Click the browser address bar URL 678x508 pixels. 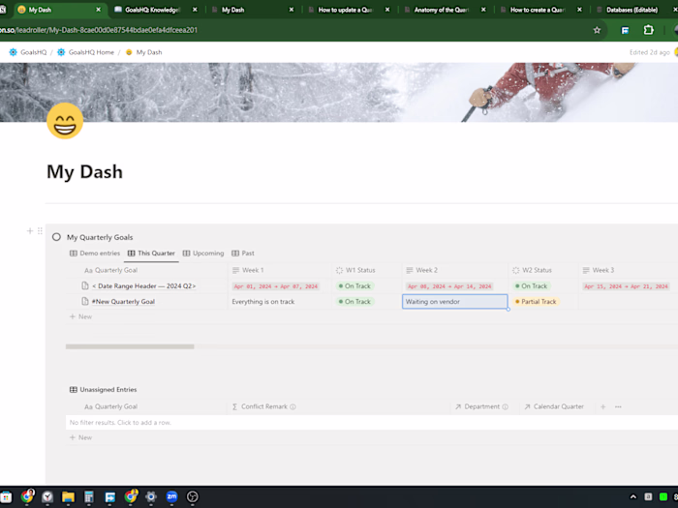99,30
